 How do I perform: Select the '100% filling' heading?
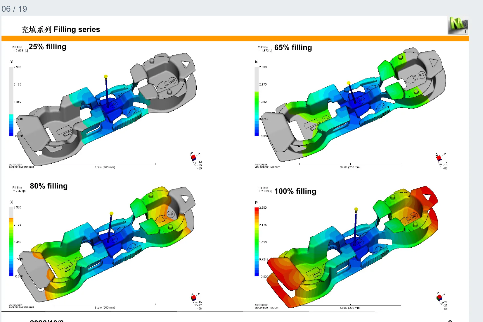coord(295,191)
